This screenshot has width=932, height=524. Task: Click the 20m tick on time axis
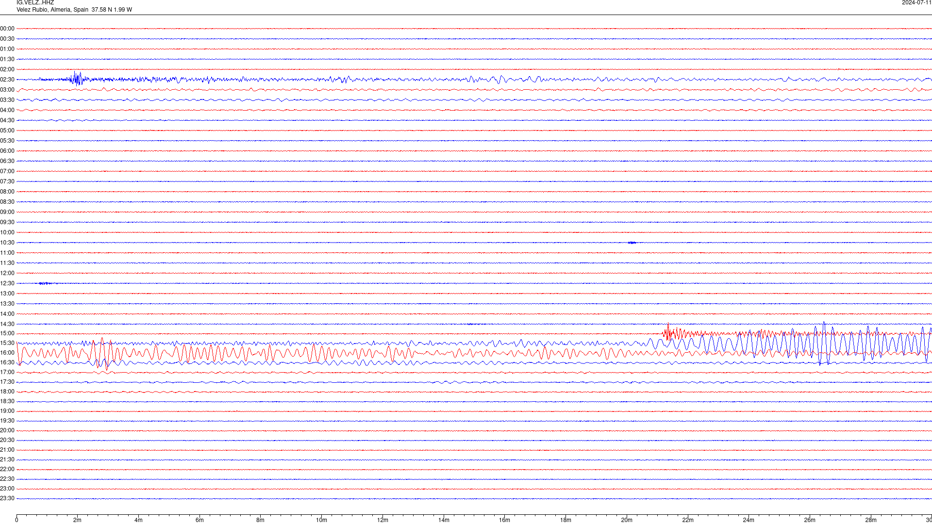(x=627, y=520)
